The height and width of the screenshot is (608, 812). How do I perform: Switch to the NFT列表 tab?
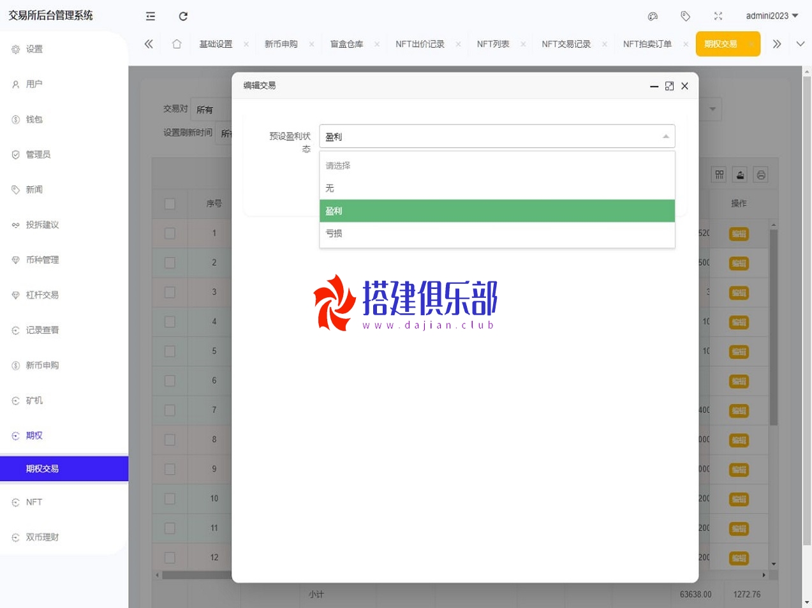[x=493, y=44]
